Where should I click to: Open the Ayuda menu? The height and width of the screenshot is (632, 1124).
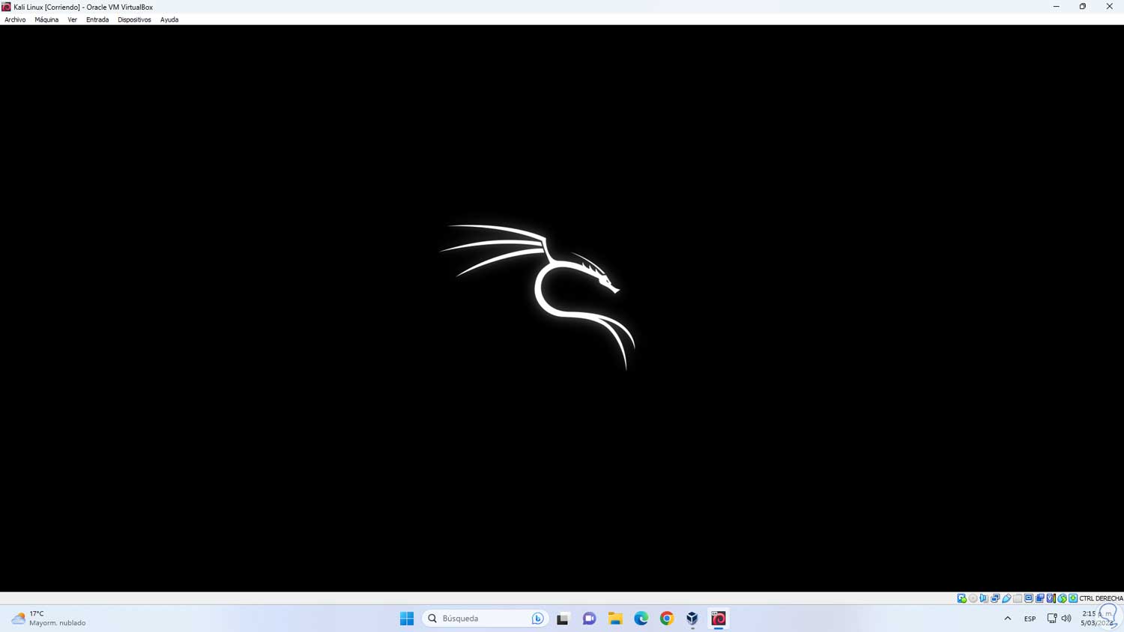click(169, 19)
